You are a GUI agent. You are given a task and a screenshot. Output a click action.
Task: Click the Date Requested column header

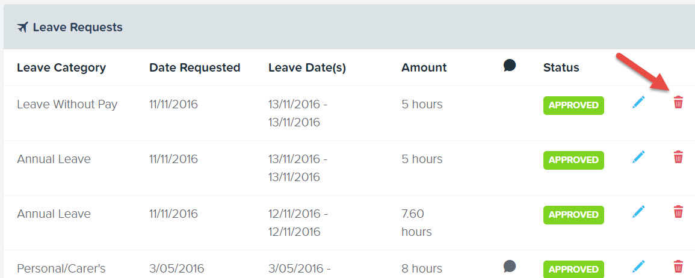tap(194, 68)
